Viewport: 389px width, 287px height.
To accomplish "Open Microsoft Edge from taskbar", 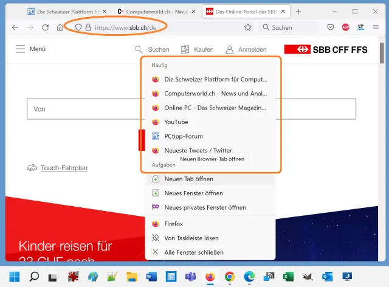I will tap(249, 277).
